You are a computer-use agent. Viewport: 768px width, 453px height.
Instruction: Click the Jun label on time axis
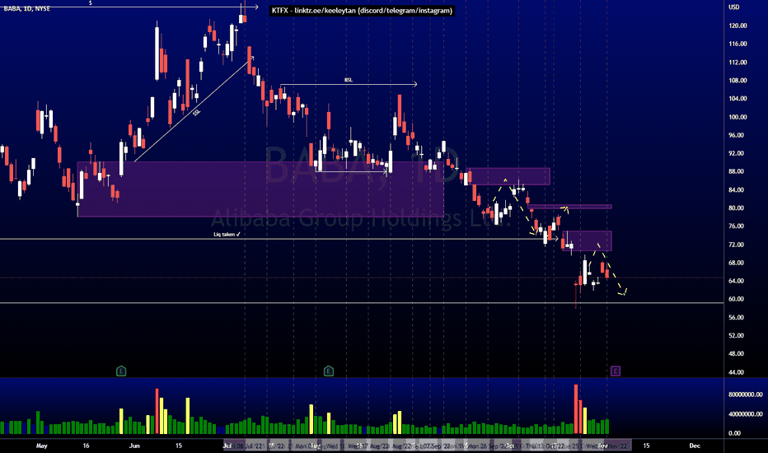pos(134,446)
